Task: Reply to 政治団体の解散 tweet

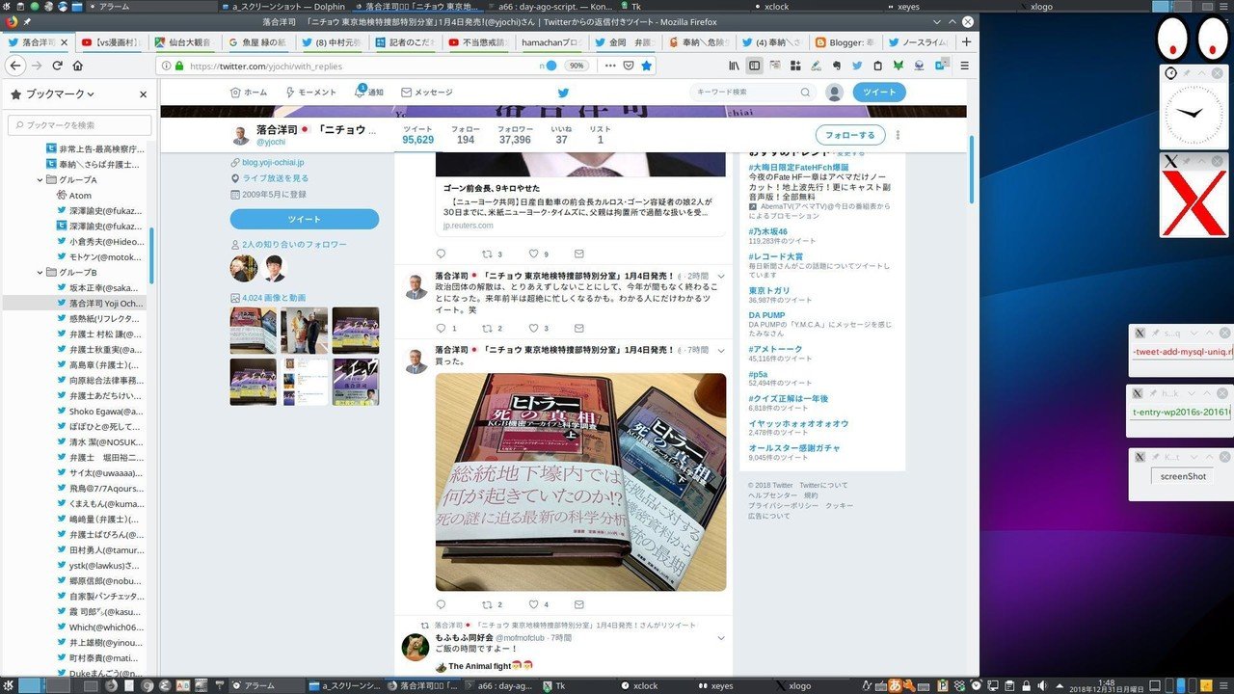Action: point(442,328)
